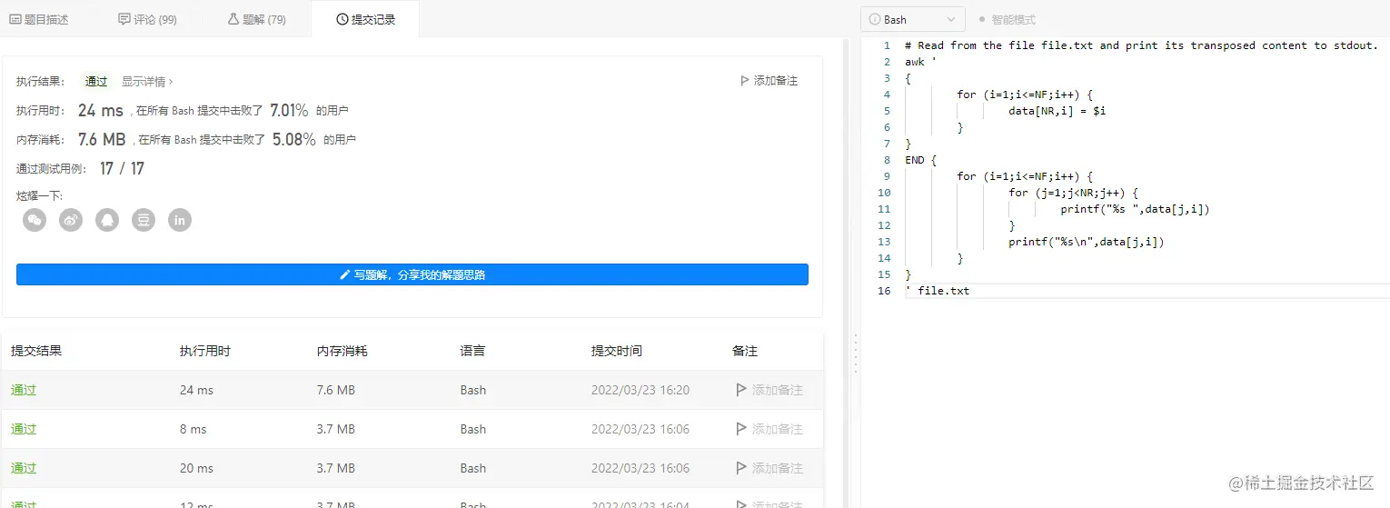Click the 2022/03/23 16:20 timestamp

tap(640, 390)
